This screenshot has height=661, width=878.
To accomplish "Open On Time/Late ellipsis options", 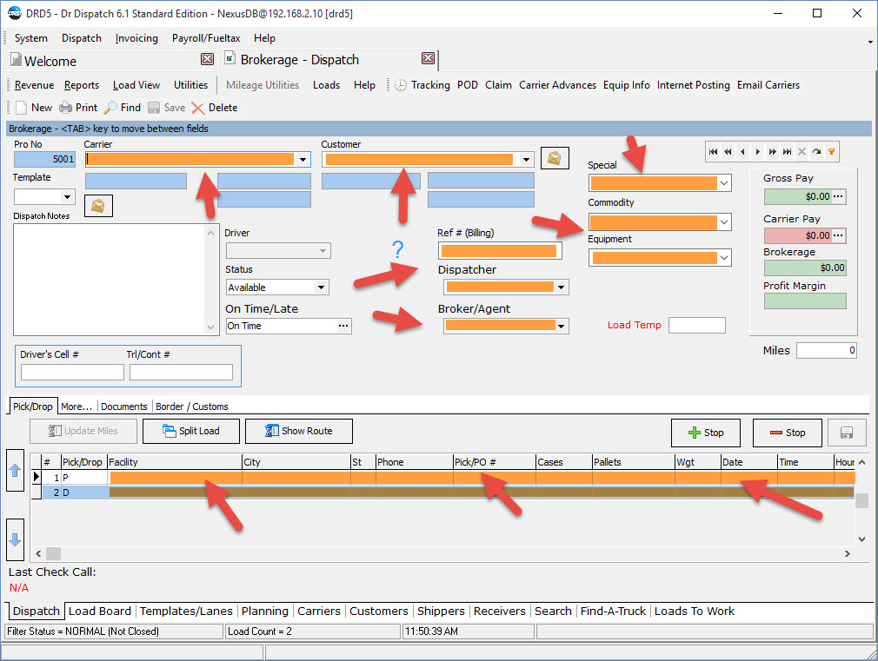I will [343, 326].
